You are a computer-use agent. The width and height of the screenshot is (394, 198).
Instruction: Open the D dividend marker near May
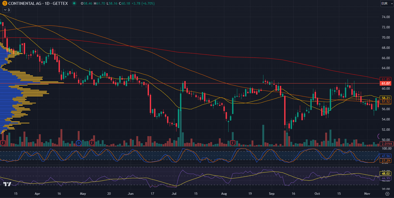point(79,143)
